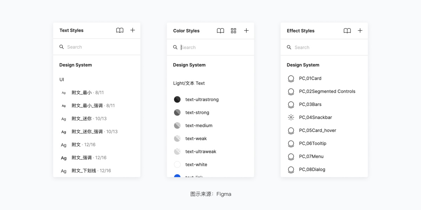Add a new text style with plus icon
This screenshot has height=210, width=421.
click(133, 30)
